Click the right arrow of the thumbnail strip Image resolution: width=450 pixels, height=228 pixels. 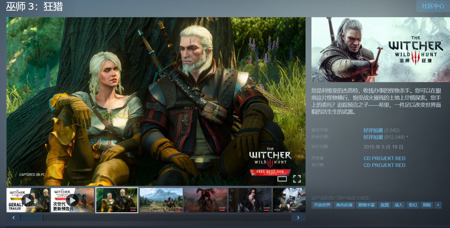[x=298, y=218]
